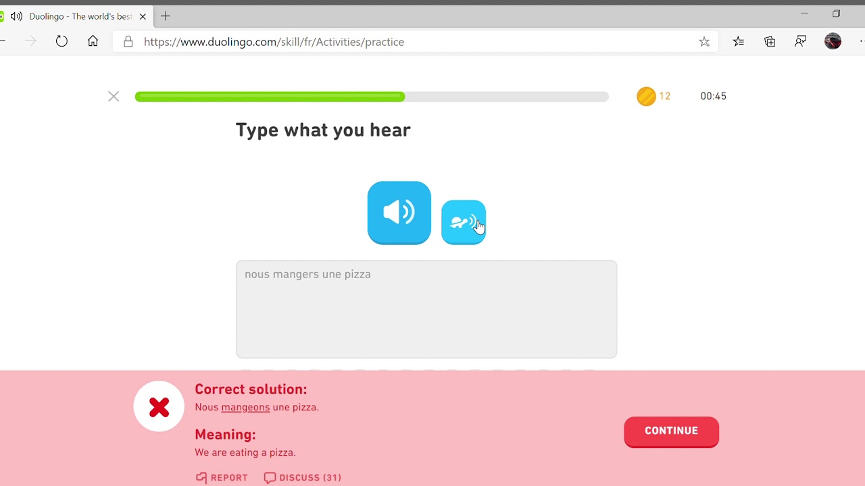Click the browser profile avatar
This screenshot has width=865, height=486.
tap(833, 42)
